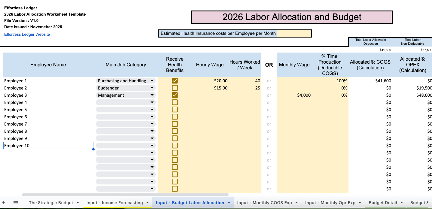Screen dimensions: 432x209
Task: Select Employee 3 monthly wage $4,000
Action: coord(294,95)
